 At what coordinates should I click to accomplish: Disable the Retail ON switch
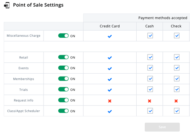tap(63, 57)
